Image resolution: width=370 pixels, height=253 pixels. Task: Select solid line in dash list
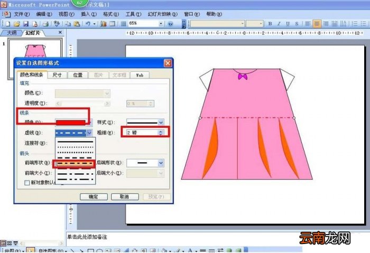pyautogui.click(x=75, y=142)
